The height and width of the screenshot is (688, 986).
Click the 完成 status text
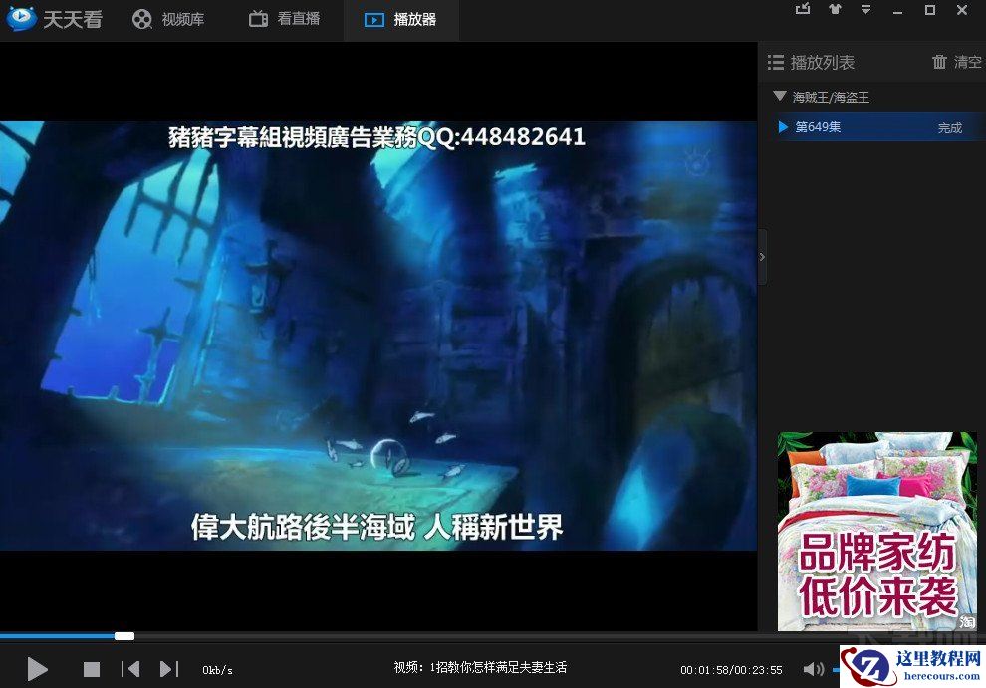pos(949,127)
